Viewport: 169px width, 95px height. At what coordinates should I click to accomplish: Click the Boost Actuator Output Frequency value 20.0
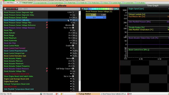click(x=70, y=66)
